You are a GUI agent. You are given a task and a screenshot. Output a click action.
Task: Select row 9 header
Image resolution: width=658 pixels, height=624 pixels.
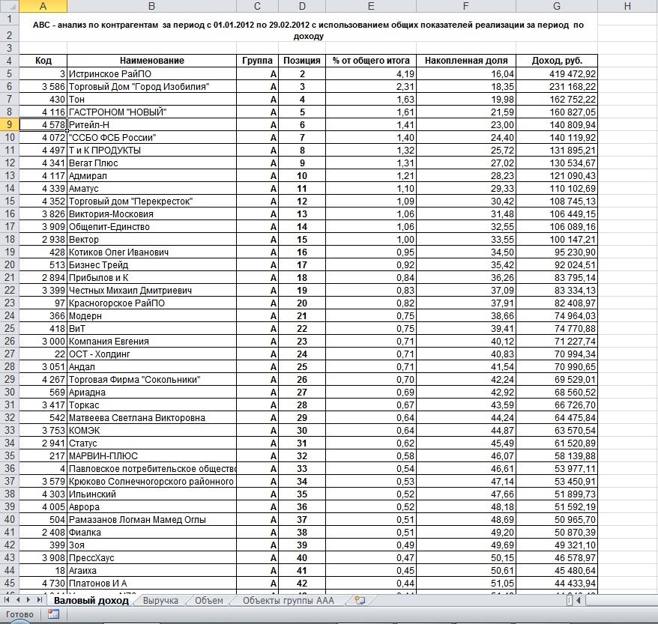pos(9,124)
